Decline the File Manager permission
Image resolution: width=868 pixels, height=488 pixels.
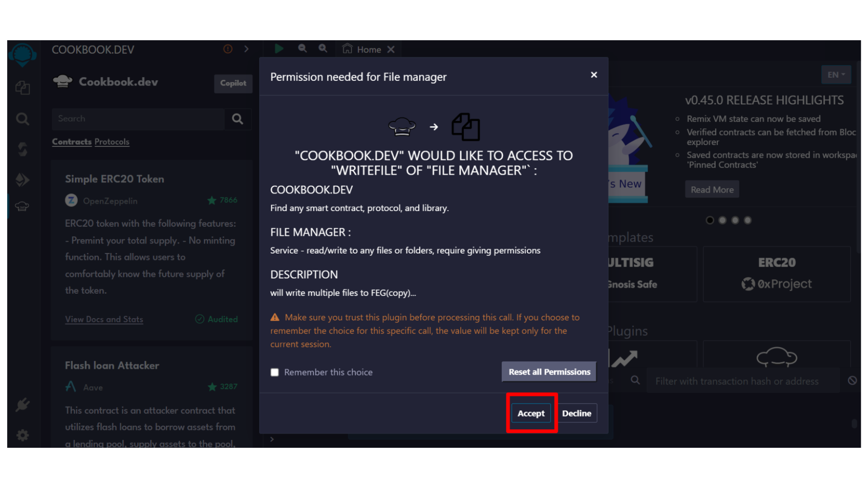[x=576, y=413]
